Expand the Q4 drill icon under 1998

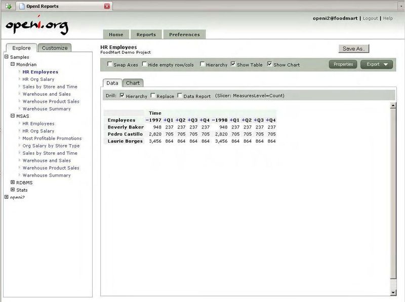point(267,120)
